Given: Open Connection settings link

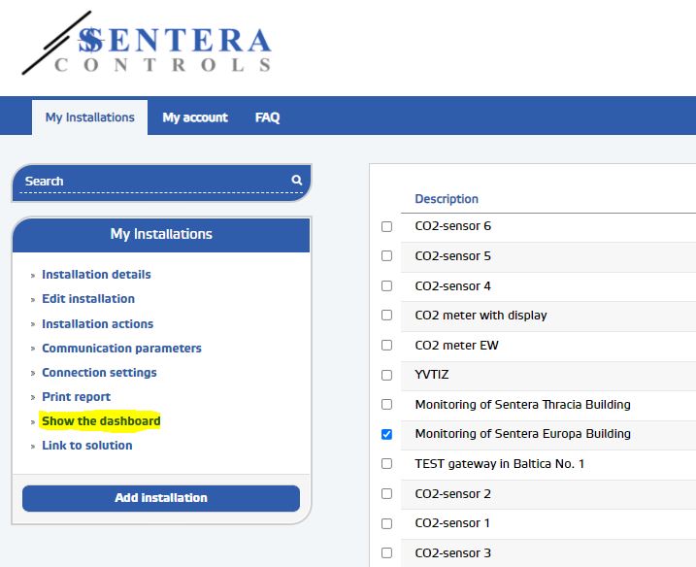Looking at the screenshot, I should pyautogui.click(x=99, y=373).
